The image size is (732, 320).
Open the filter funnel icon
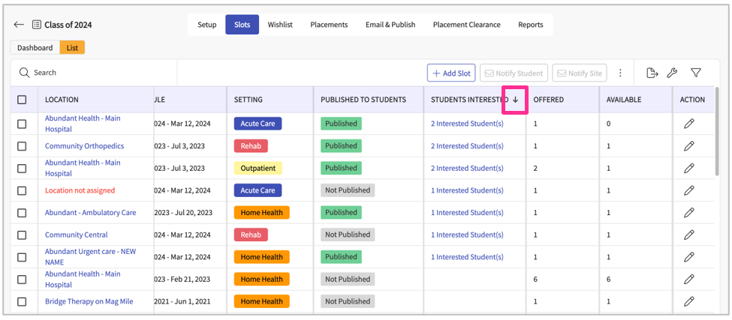(696, 73)
